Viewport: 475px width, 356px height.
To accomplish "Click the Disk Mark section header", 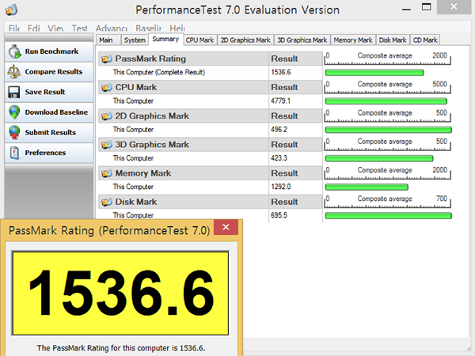I will pos(184,202).
